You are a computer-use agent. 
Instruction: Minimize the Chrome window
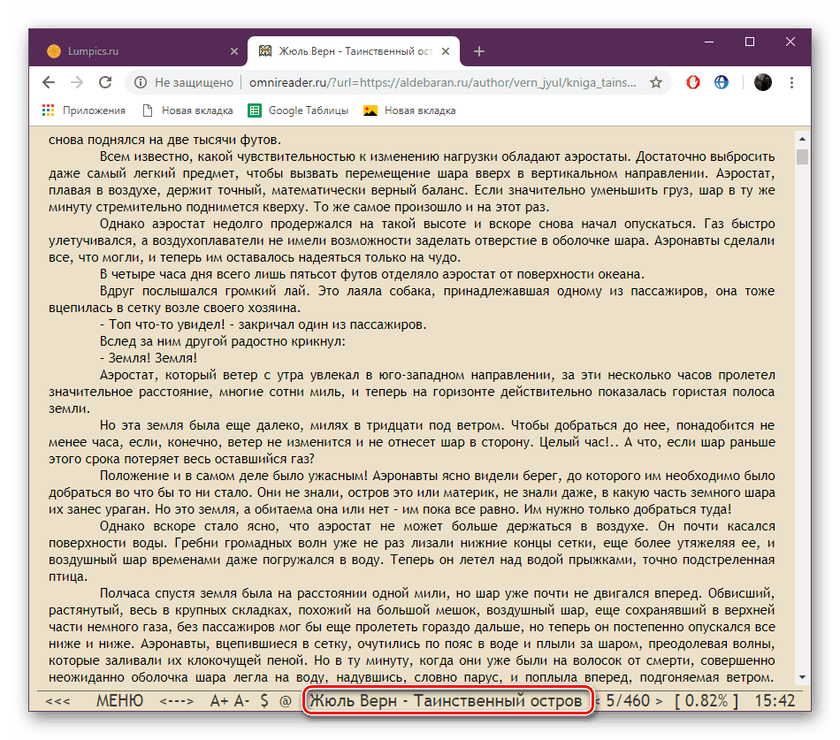[709, 42]
